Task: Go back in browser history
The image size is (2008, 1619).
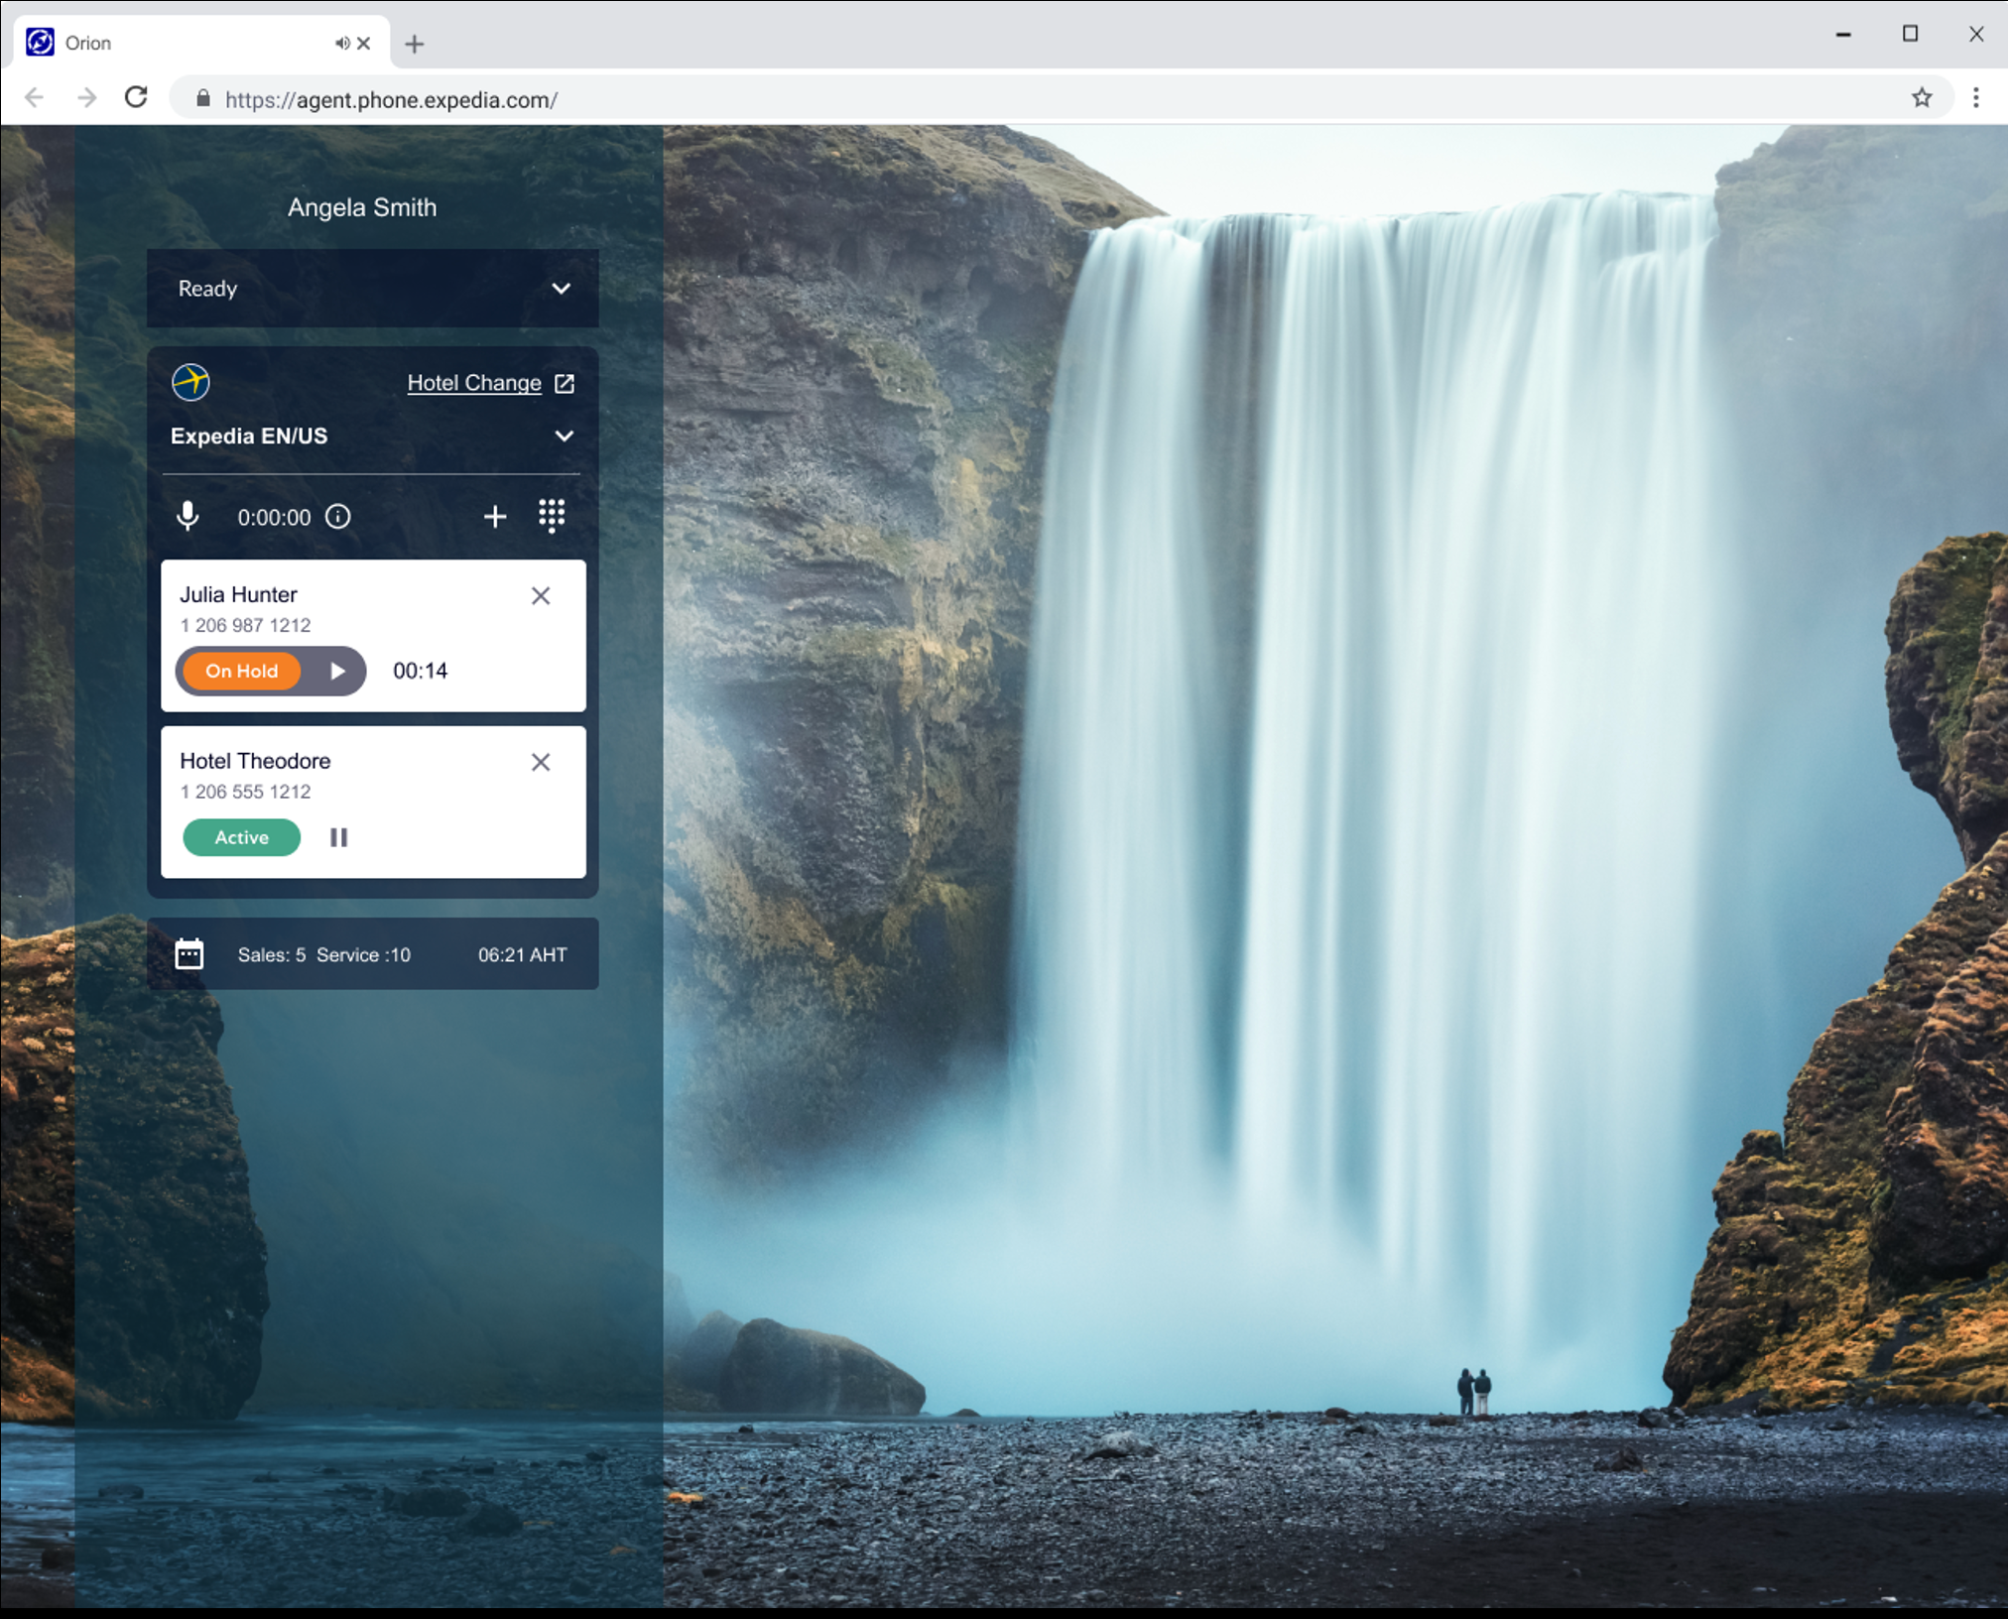Action: click(35, 98)
